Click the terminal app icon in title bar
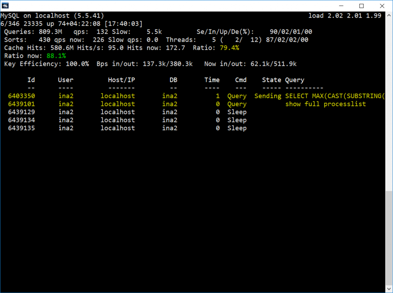Viewport: 393px width, 293px height. [x=5, y=5]
